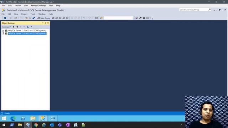This screenshot has height=128, width=228.
Task: Open the Toolbox icon in toolbar
Action: [144, 18]
